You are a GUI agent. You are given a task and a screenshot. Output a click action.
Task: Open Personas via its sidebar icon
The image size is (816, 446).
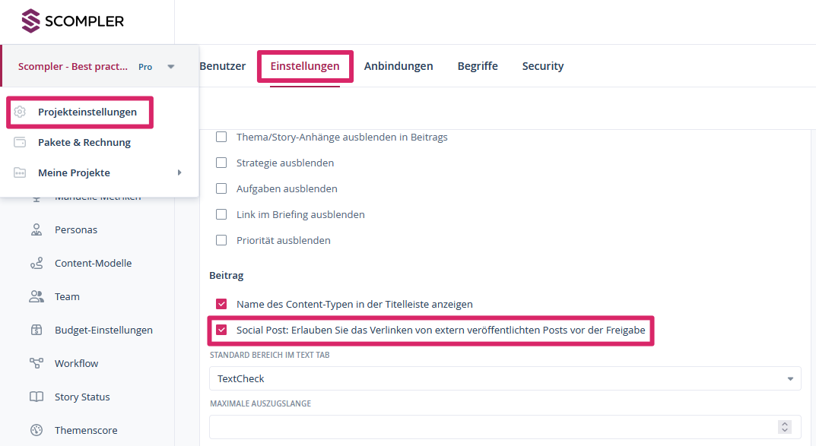pos(37,229)
